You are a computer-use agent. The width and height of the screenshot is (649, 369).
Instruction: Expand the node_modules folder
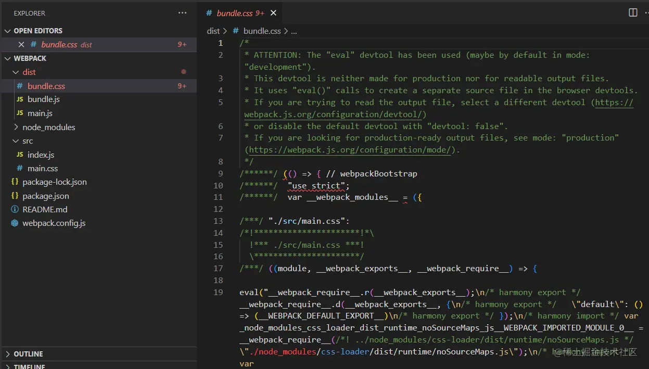16,127
